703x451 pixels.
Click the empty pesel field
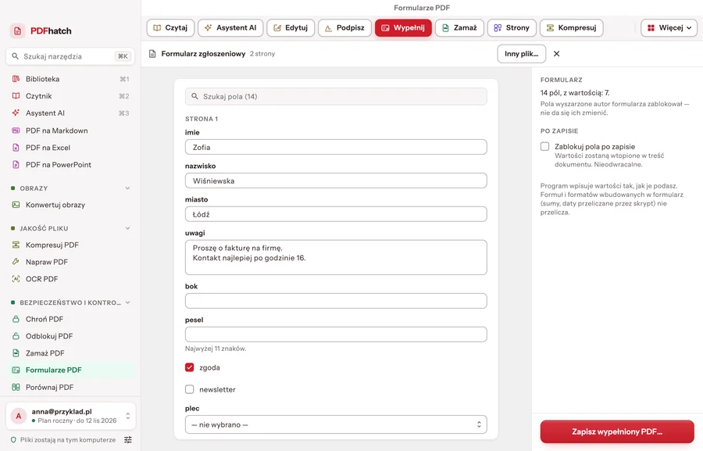coord(336,335)
